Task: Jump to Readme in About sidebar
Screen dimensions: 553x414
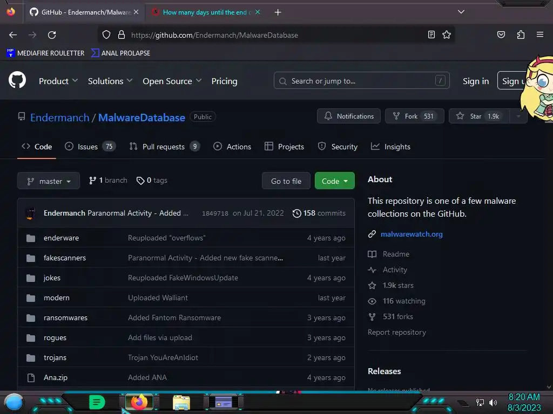Action: click(389, 254)
